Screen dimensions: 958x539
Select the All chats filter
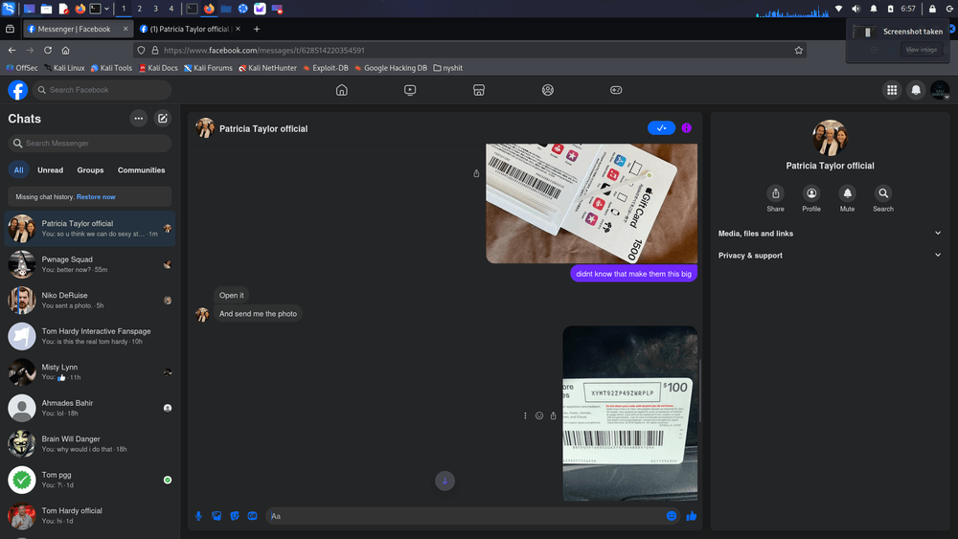(x=19, y=169)
